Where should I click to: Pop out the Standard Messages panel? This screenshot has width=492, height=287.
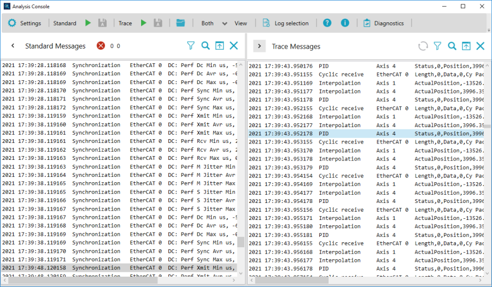pyautogui.click(x=220, y=46)
